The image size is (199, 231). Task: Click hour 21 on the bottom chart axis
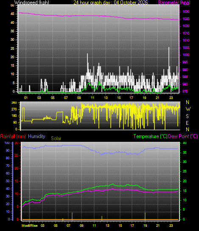[158, 225]
